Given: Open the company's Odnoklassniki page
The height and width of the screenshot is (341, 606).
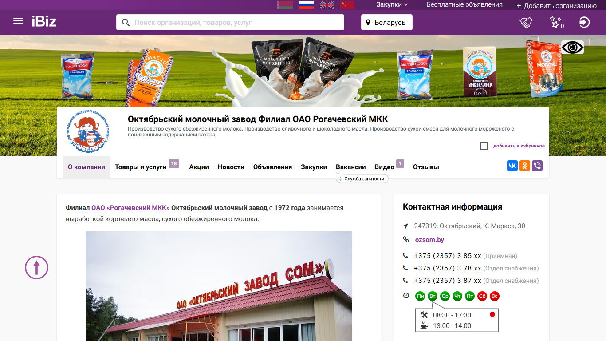Looking at the screenshot, I should [x=525, y=166].
